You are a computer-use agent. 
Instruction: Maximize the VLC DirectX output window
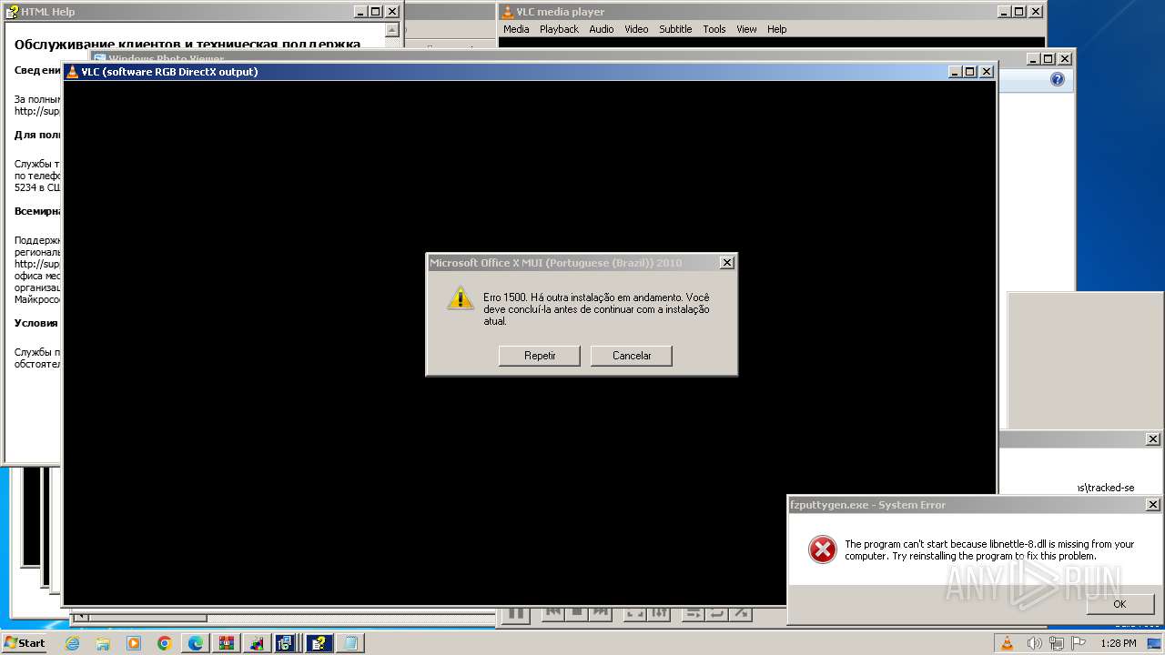pyautogui.click(x=969, y=72)
